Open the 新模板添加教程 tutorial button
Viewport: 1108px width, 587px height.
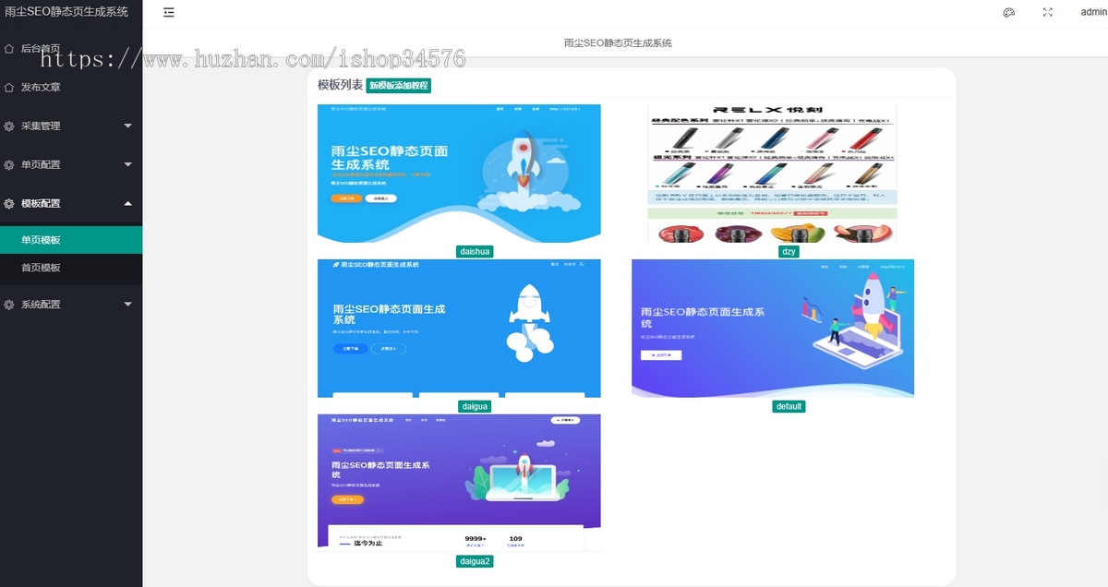click(x=399, y=85)
